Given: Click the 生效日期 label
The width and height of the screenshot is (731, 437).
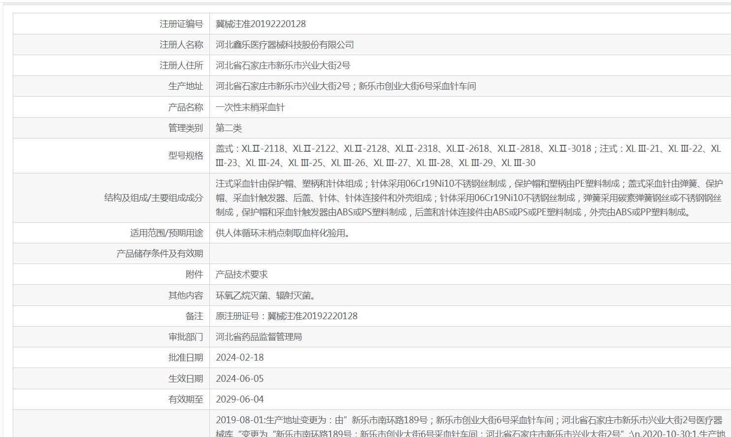Looking at the screenshot, I should tap(185, 378).
